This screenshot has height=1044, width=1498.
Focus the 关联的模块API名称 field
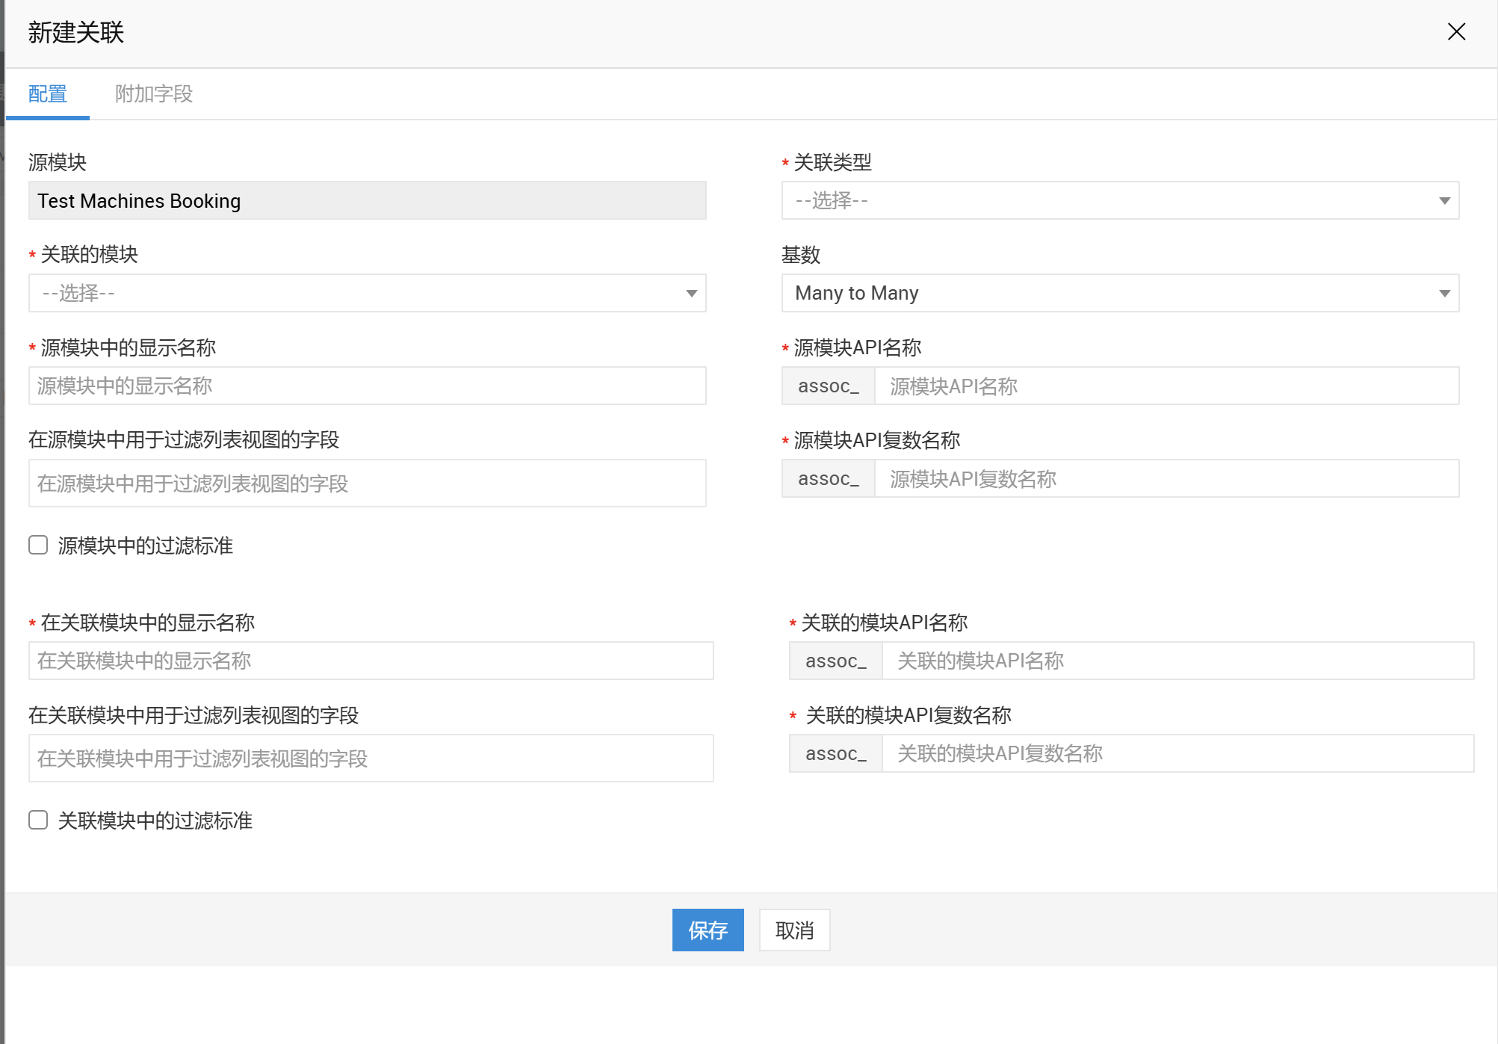pyautogui.click(x=1177, y=661)
